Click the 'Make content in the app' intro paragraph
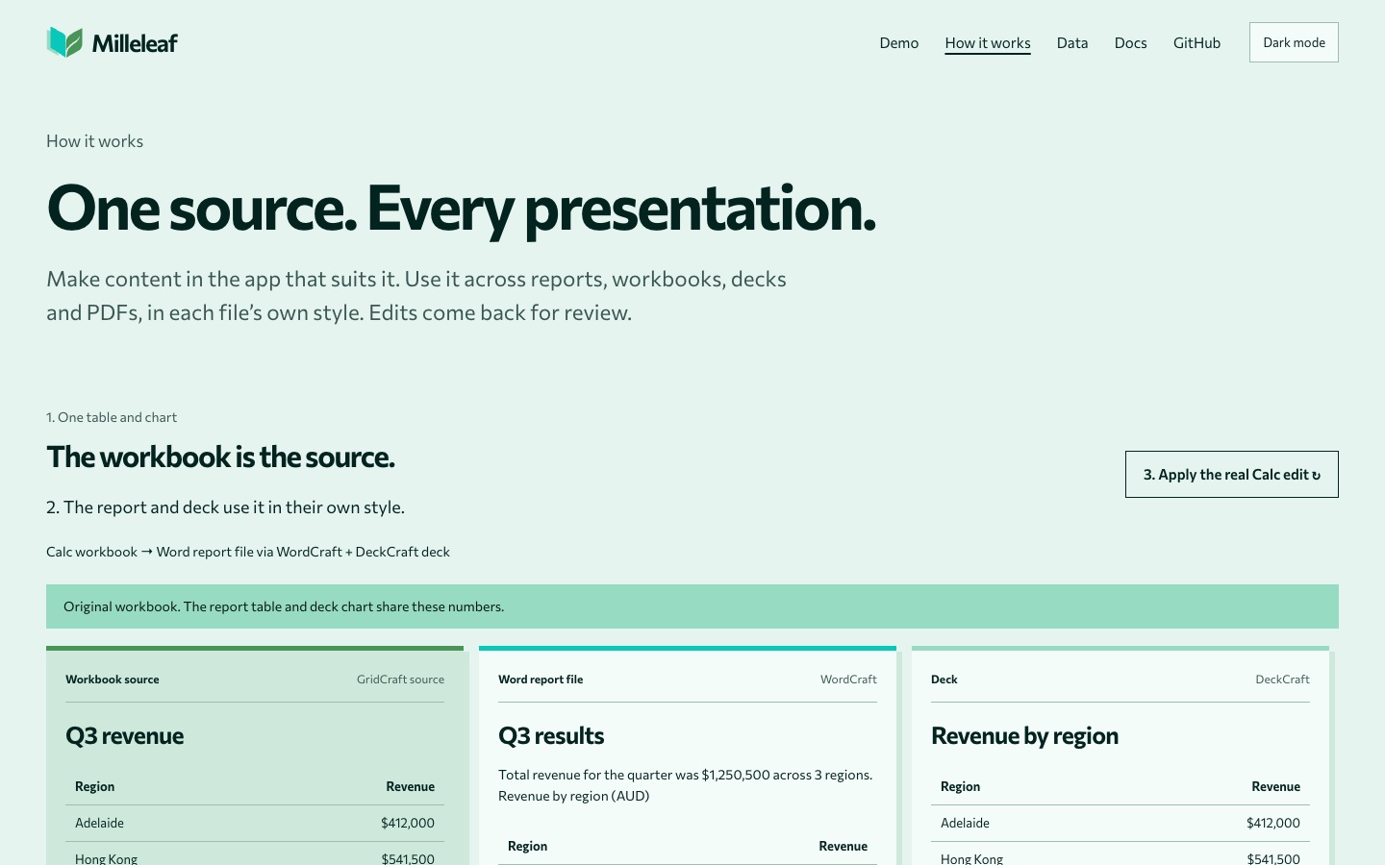 pos(416,296)
